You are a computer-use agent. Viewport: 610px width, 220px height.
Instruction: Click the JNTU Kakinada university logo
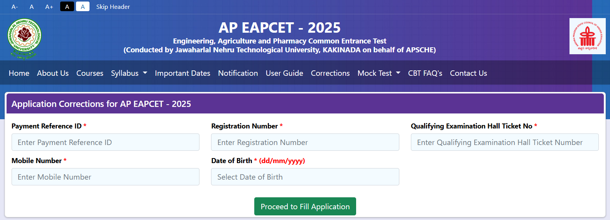tap(24, 38)
